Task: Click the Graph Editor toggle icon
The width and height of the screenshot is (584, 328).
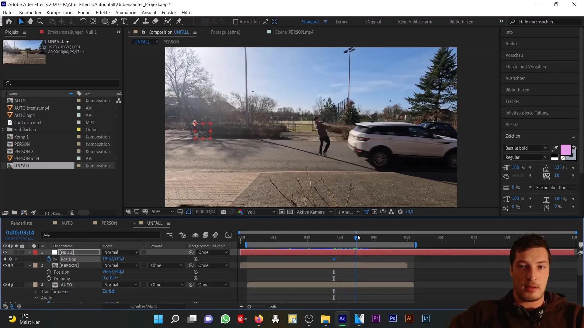Action: [228, 235]
